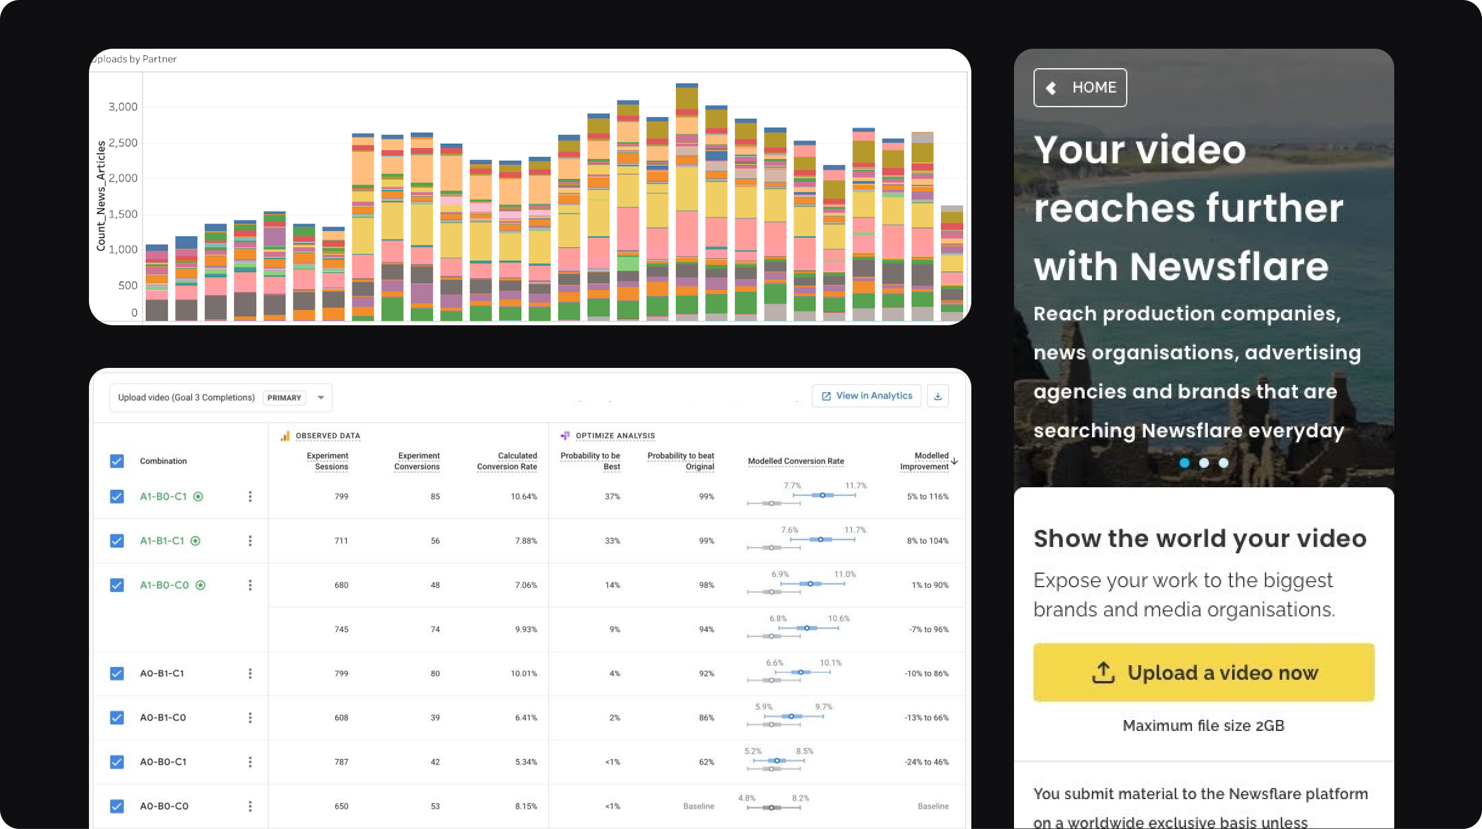Toggle the select-all Combination checkbox
1482x829 pixels.
point(117,461)
